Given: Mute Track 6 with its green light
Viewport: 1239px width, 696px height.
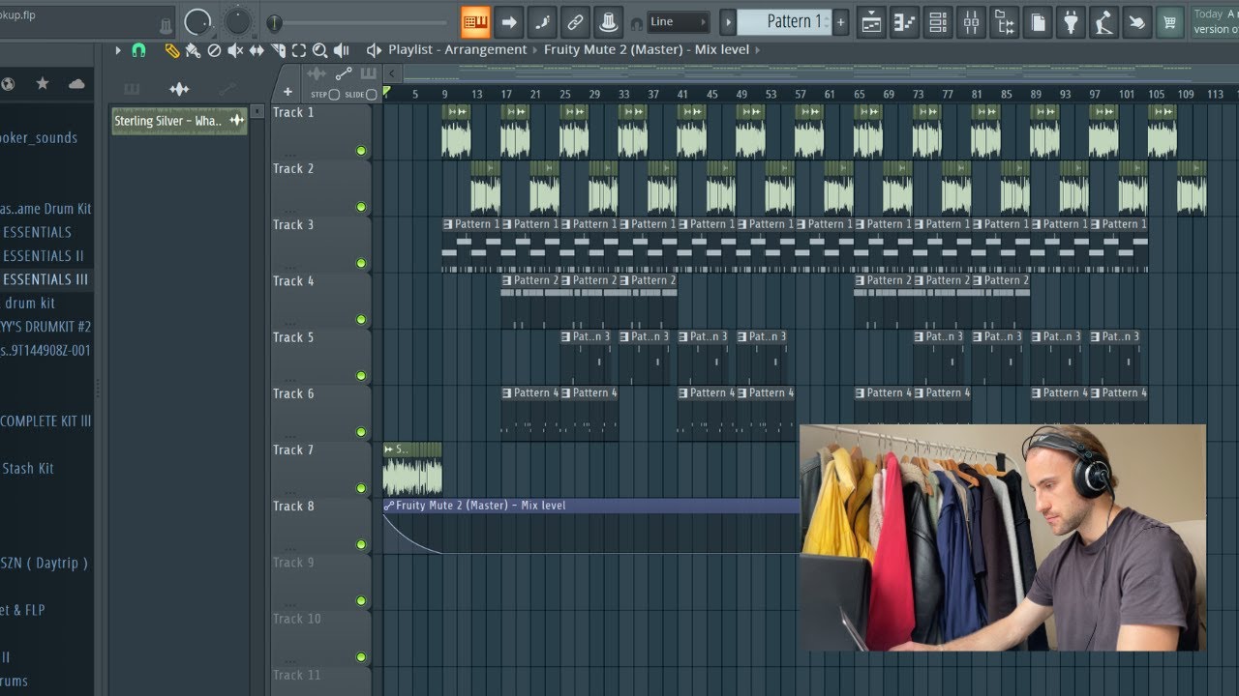Looking at the screenshot, I should pos(361,432).
